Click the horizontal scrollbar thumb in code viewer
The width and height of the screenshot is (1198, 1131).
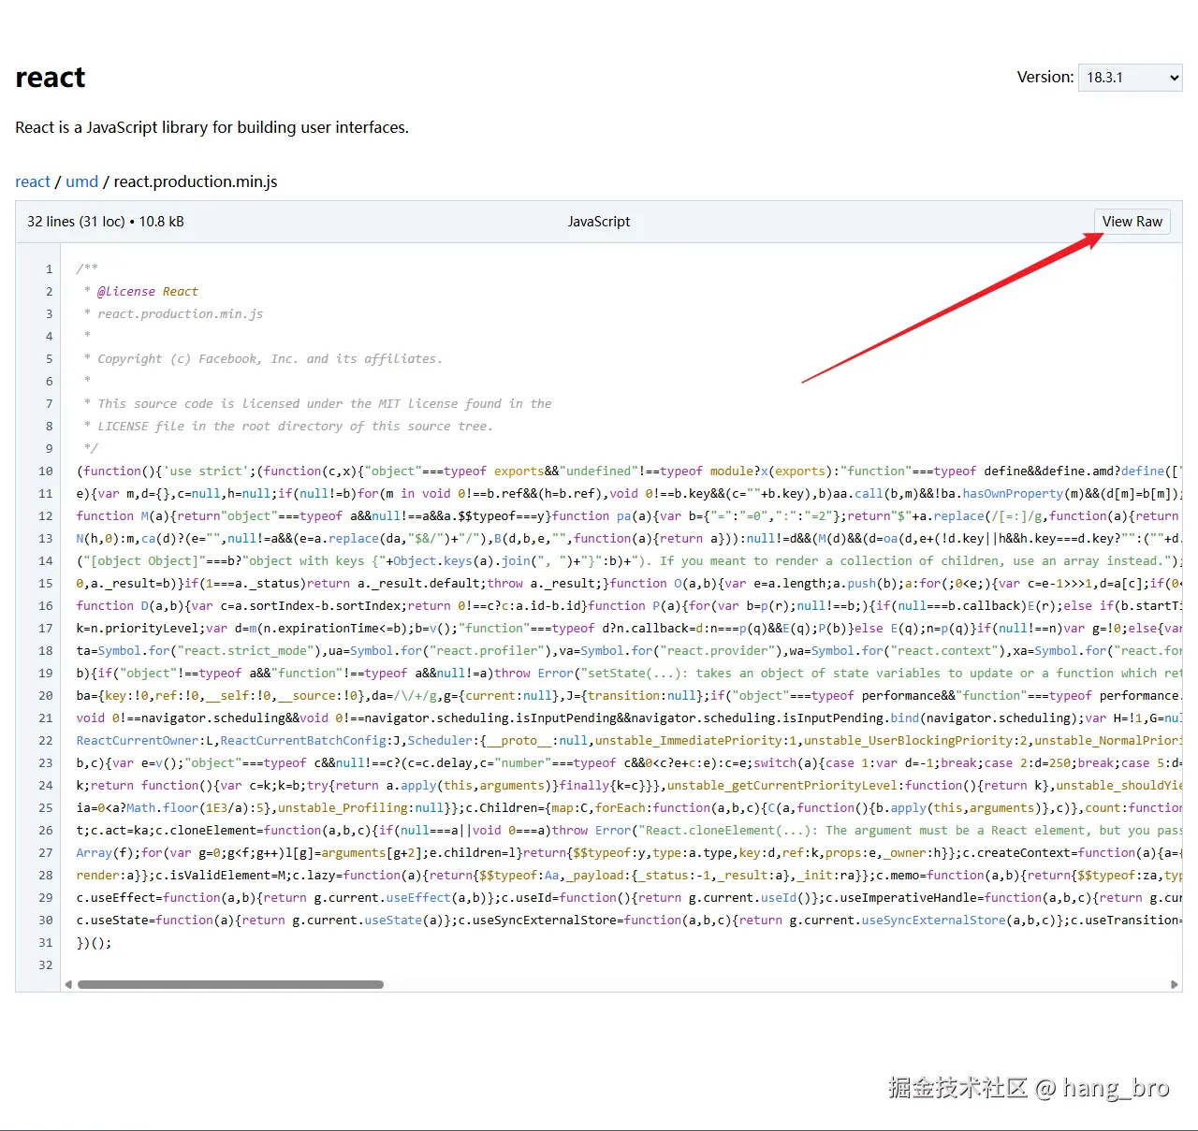point(230,984)
